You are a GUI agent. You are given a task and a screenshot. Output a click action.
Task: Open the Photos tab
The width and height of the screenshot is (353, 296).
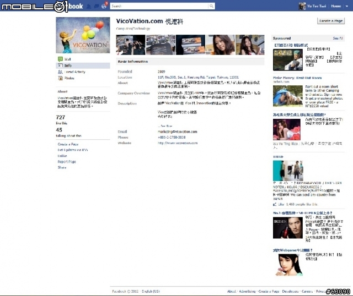(69, 78)
